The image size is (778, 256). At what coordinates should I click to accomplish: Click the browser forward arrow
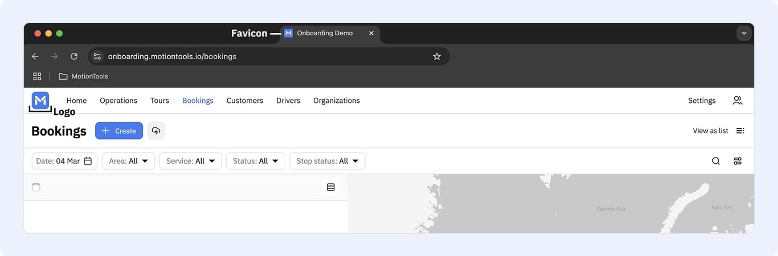point(54,56)
